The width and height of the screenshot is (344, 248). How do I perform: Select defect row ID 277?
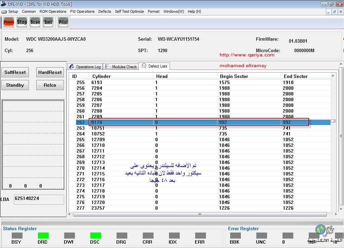pyautogui.click(x=200, y=208)
